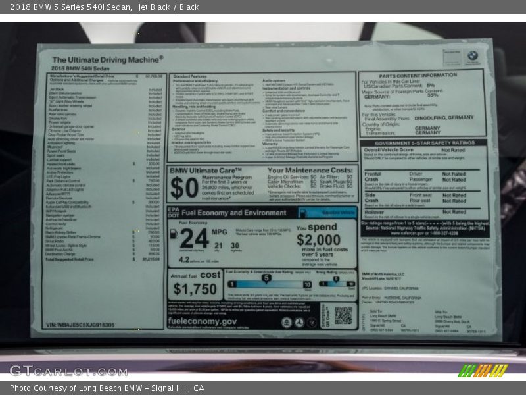The height and width of the screenshot is (395, 526).
Task: Click the fuel pump icon beside 24 MPG
Action: pyautogui.click(x=174, y=234)
